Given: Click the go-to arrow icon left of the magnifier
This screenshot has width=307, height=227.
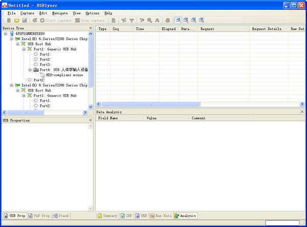Looking at the screenshot, I should [142, 20].
